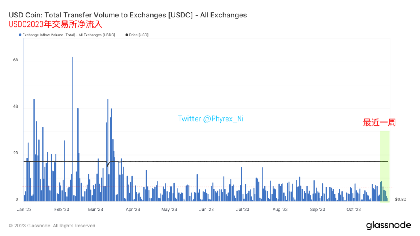The width and height of the screenshot is (420, 236).
Task: Click the Twitter @Phyrex_Ni watermark
Action: (211, 119)
